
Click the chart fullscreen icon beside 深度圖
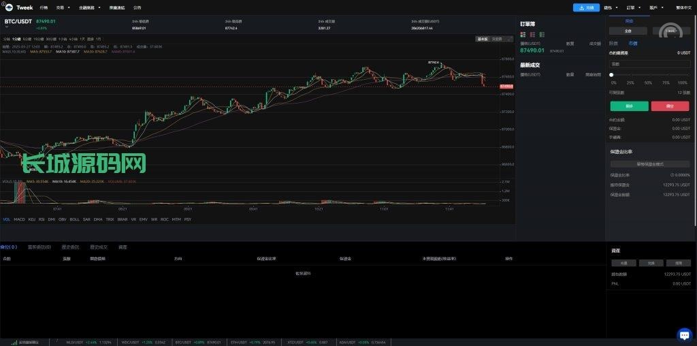pyautogui.click(x=508, y=39)
